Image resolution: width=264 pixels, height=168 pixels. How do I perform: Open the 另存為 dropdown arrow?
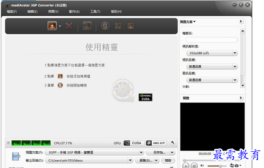(172, 153)
